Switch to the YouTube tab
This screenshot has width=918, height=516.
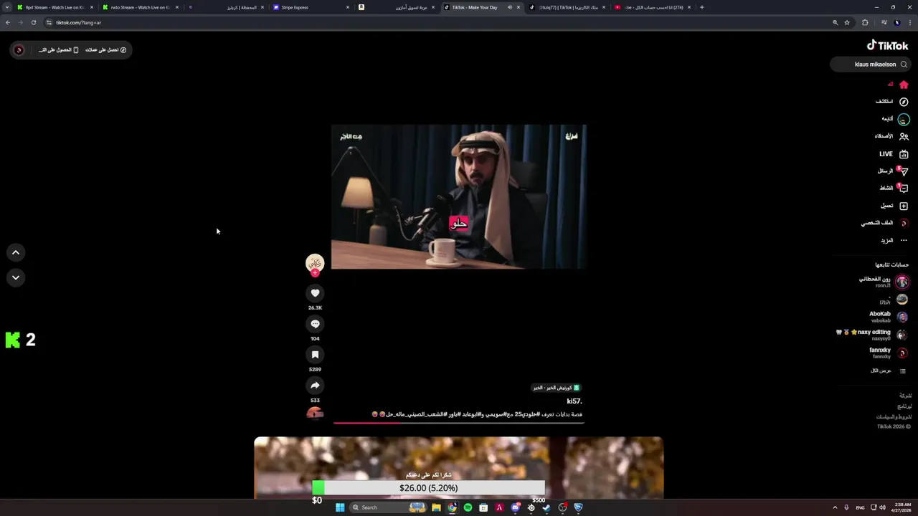click(x=652, y=7)
